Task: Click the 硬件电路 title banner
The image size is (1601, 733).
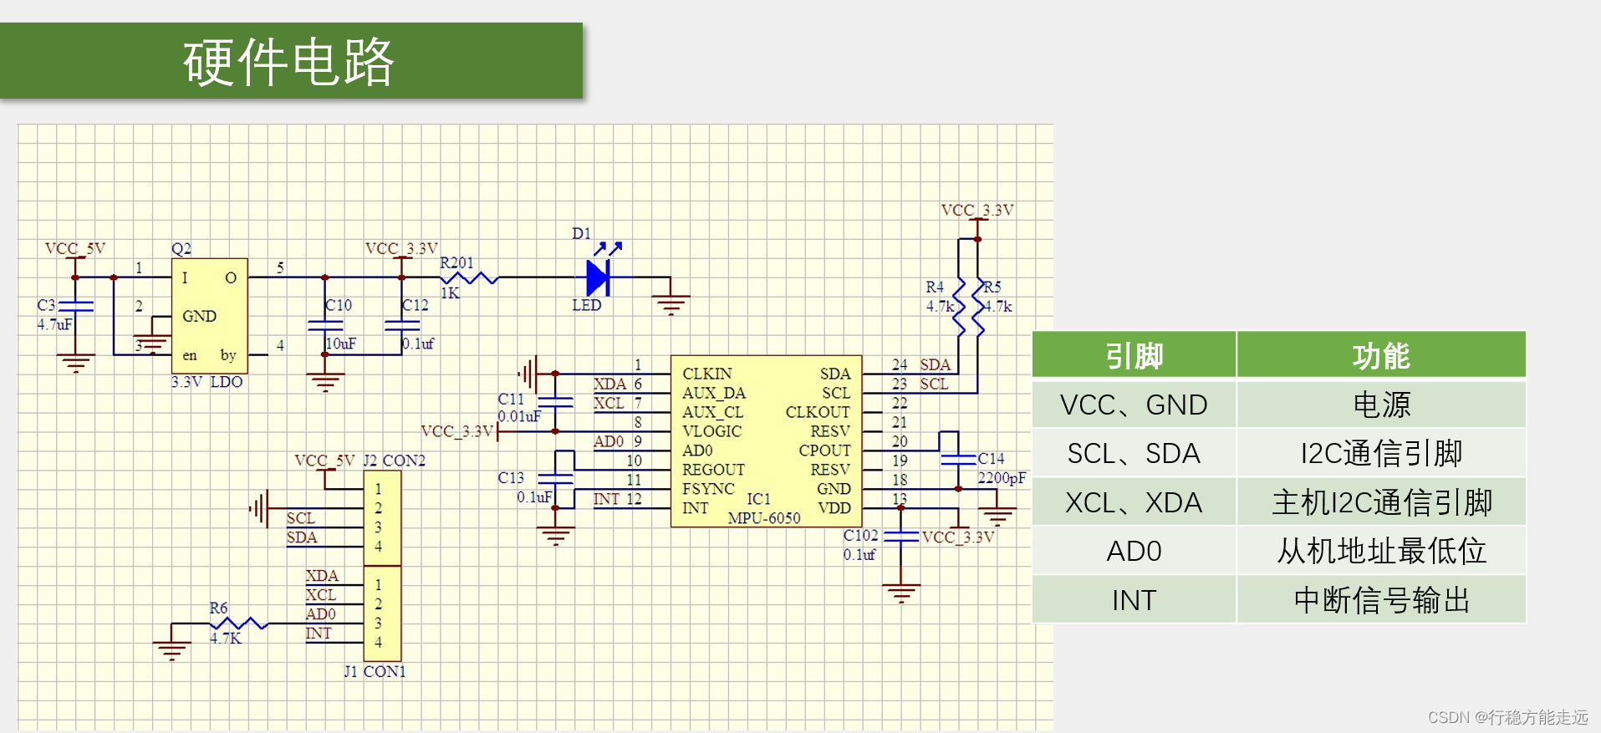Action: coord(291,61)
